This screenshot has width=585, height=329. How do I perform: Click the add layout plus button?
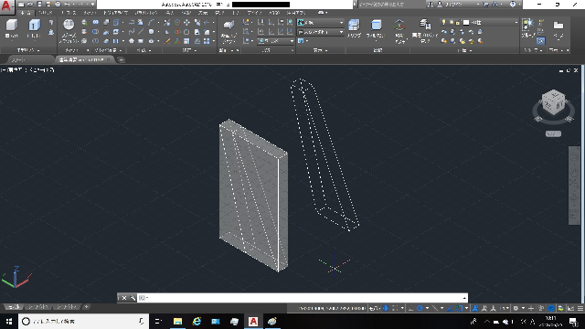(86, 307)
